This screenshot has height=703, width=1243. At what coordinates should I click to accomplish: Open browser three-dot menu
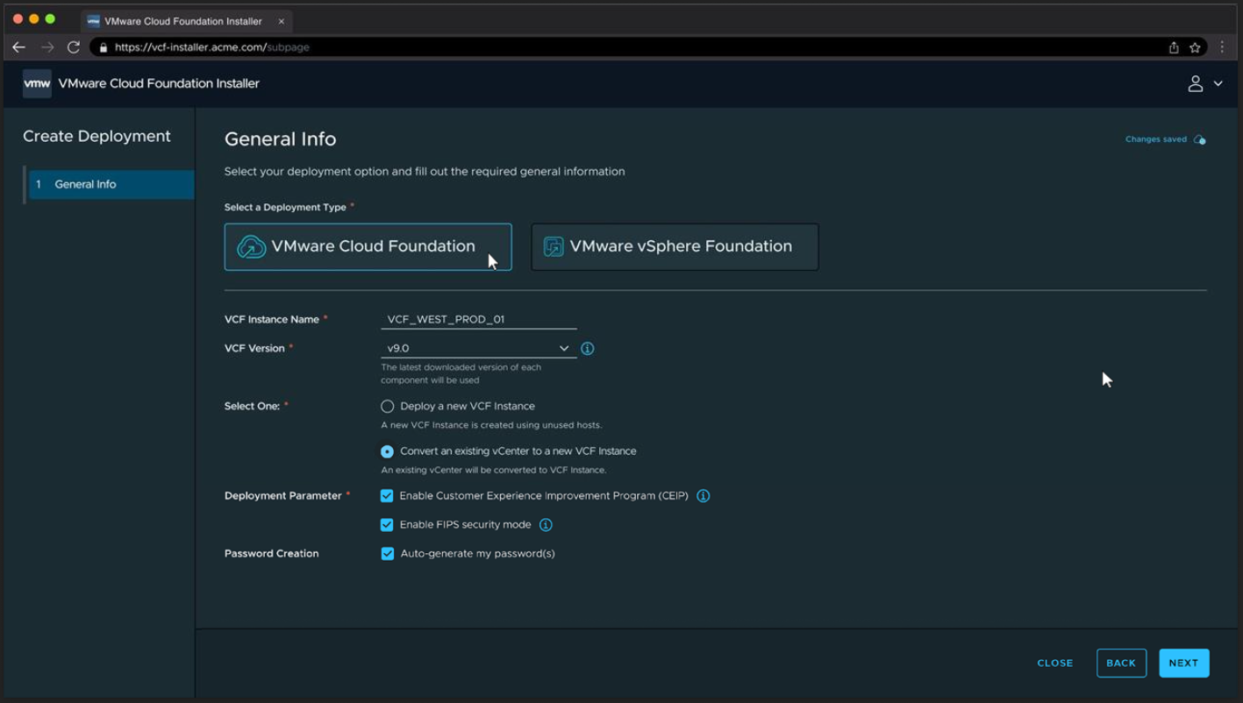pyautogui.click(x=1222, y=47)
